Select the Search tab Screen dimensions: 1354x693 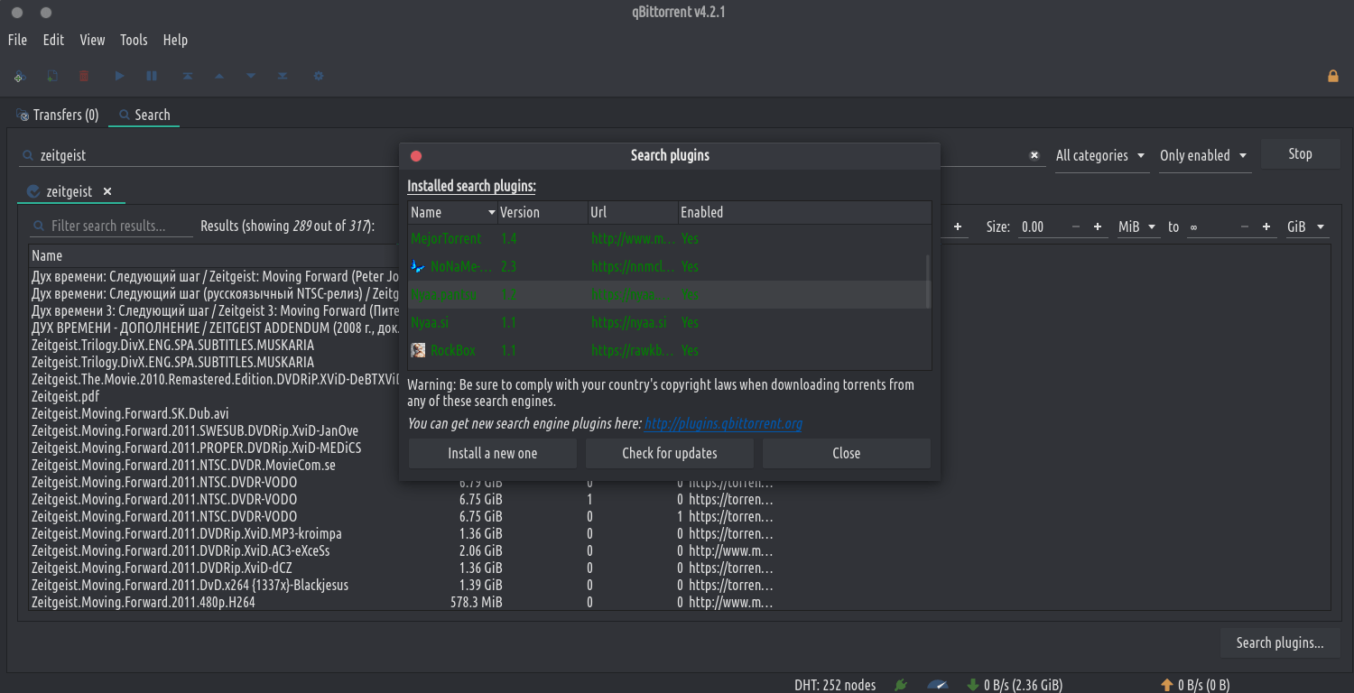pos(144,115)
